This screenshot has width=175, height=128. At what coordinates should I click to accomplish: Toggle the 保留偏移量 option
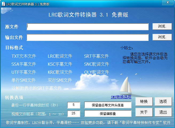(x=108, y=114)
